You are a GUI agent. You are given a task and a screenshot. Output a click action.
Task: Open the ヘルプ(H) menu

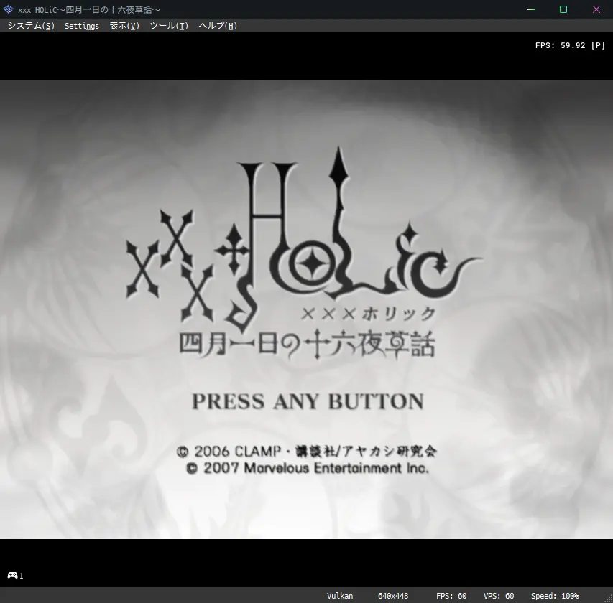pos(218,26)
